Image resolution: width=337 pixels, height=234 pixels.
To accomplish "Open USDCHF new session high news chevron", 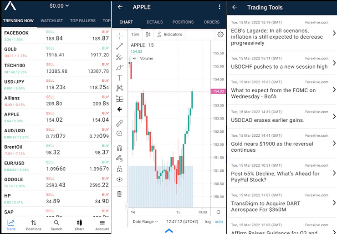I will [334, 63].
